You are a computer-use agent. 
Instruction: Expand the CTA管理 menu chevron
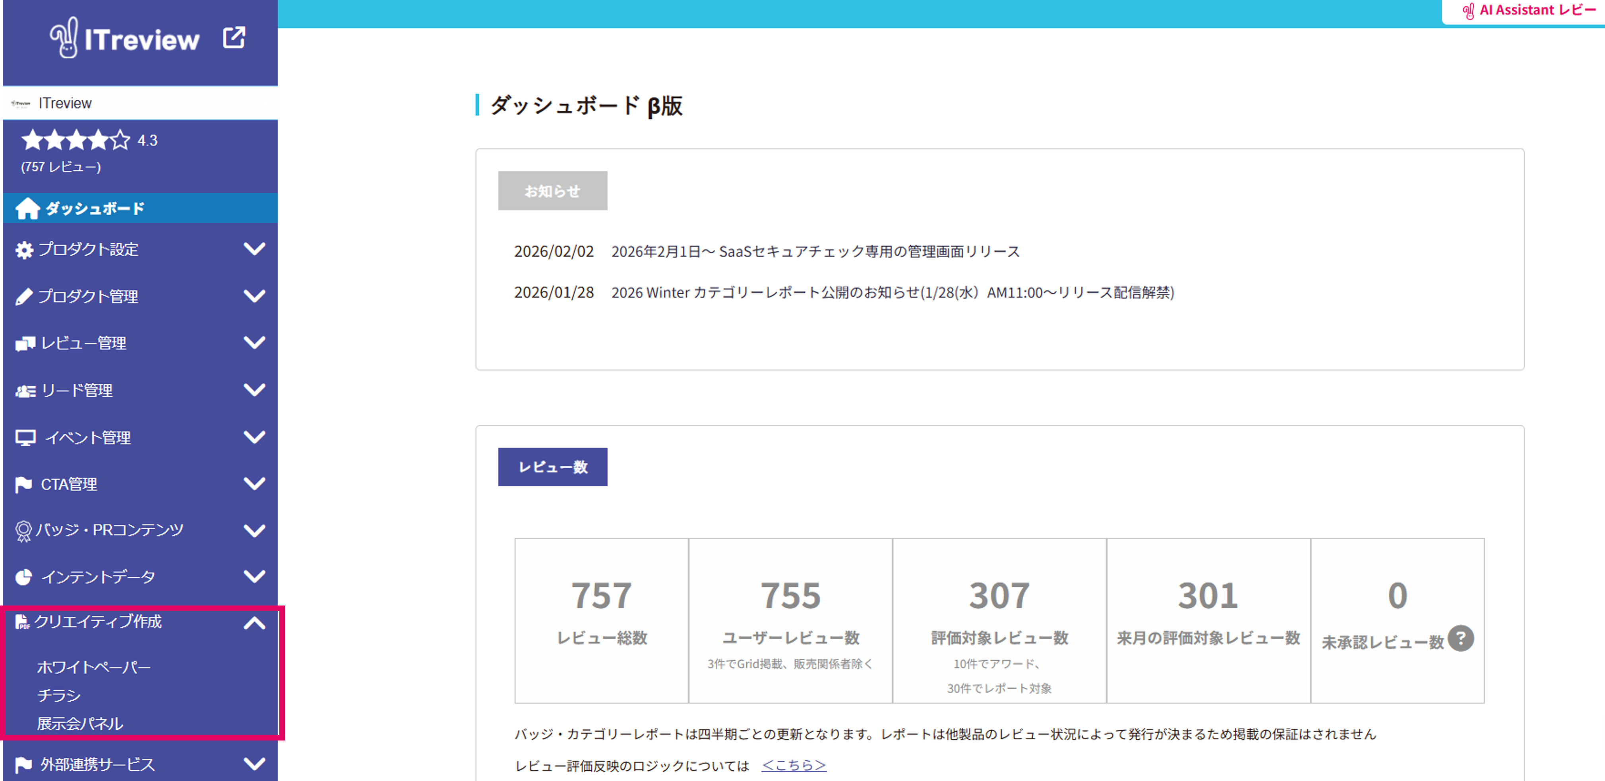pyautogui.click(x=254, y=484)
